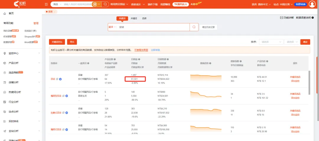Viewport: 319px width, 141px height.
Task: Click the 清空历史记录 button
Action: tap(208, 27)
